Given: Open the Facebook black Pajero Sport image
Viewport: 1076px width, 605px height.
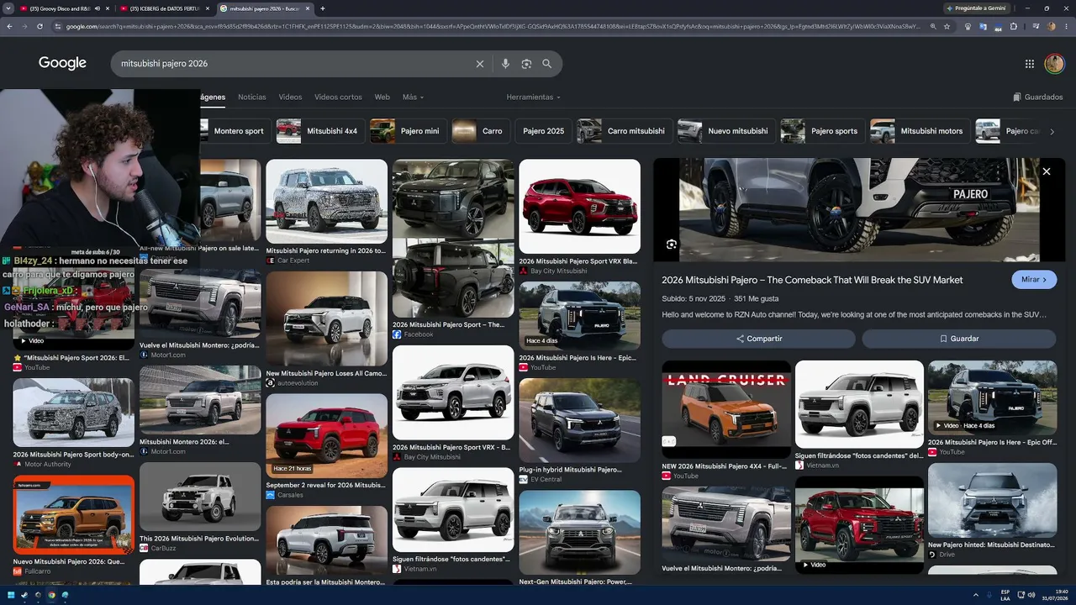Looking at the screenshot, I should 453,238.
